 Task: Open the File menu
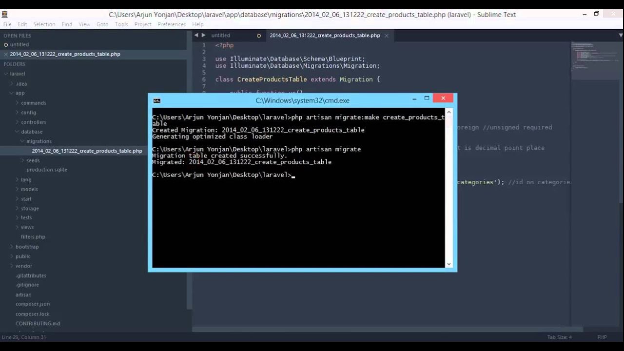[x=7, y=24]
